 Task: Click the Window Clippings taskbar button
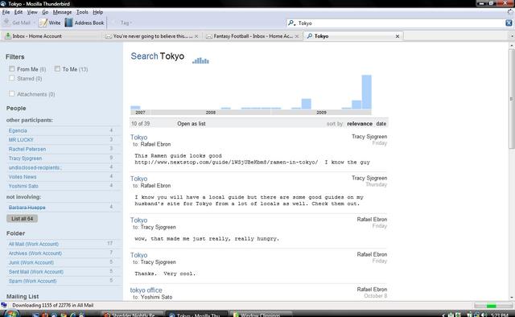tap(261, 315)
